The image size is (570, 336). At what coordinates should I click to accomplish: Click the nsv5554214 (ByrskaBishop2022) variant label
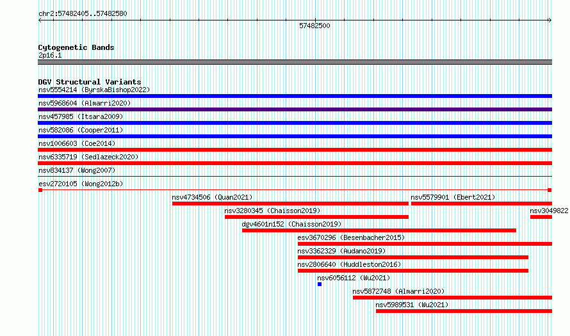point(94,90)
